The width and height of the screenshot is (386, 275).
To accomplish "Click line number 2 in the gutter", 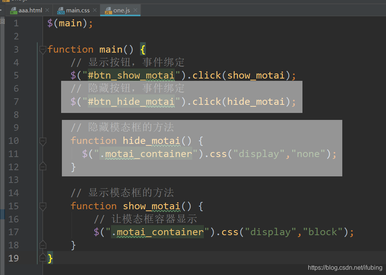I will (x=16, y=36).
